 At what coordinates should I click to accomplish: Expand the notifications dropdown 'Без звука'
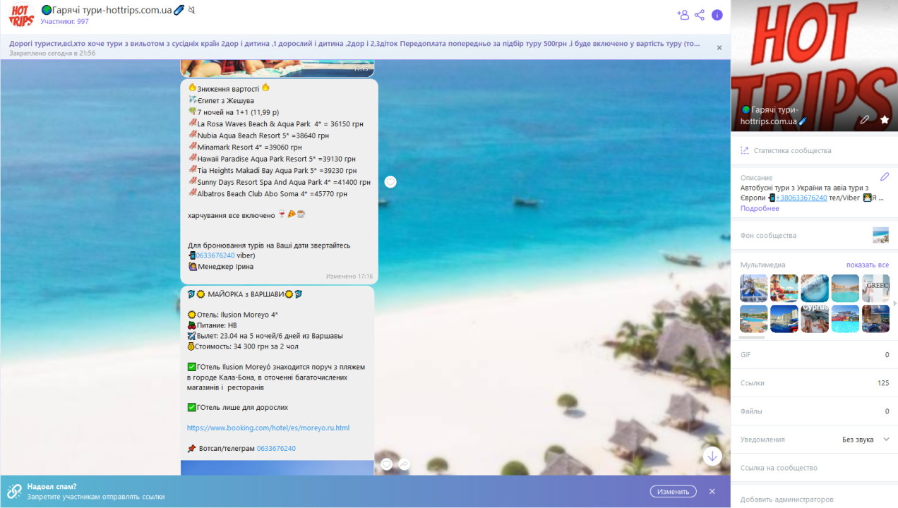(866, 439)
